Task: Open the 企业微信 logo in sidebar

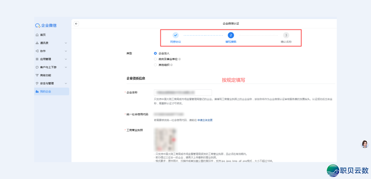Action: [x=46, y=25]
